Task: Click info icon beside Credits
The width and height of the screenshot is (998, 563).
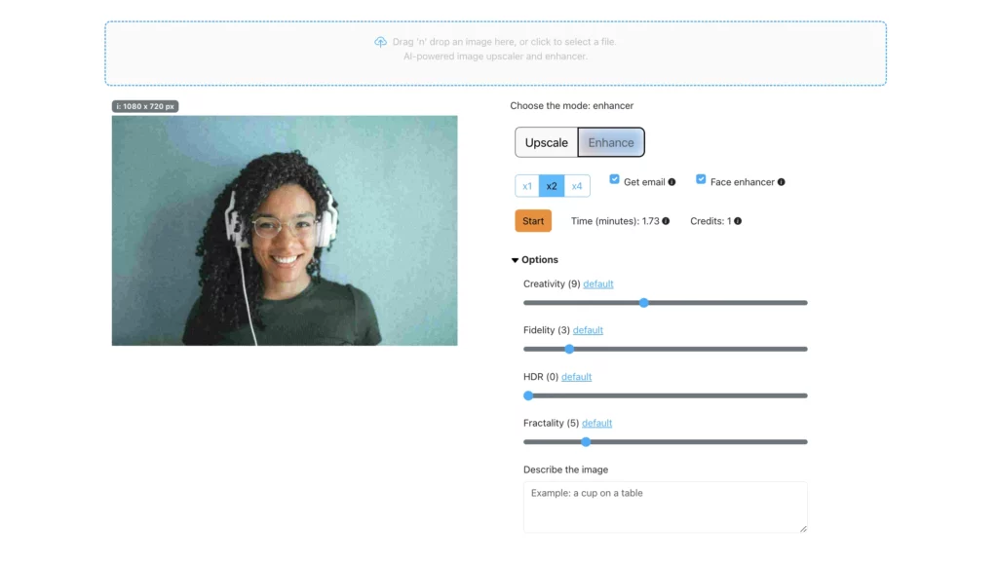Action: click(x=737, y=221)
